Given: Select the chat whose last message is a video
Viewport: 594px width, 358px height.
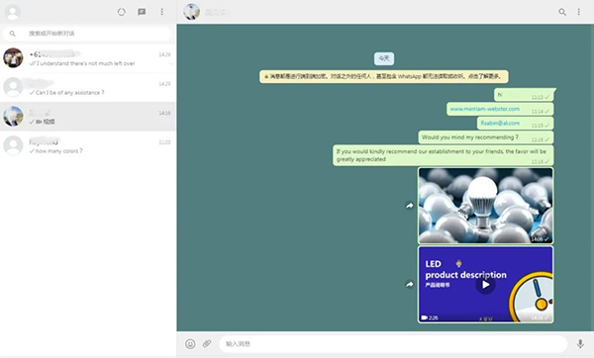Looking at the screenshot, I should (x=87, y=117).
